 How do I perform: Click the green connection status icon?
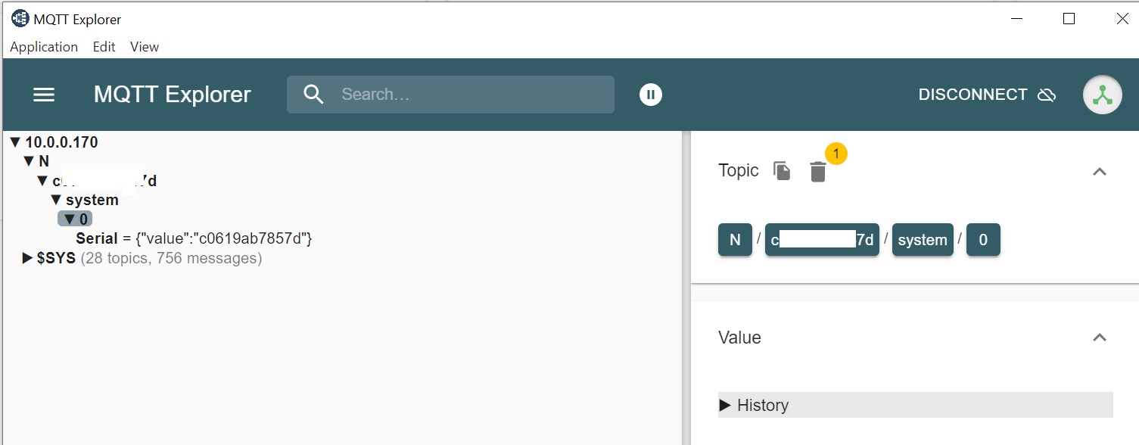point(1102,94)
